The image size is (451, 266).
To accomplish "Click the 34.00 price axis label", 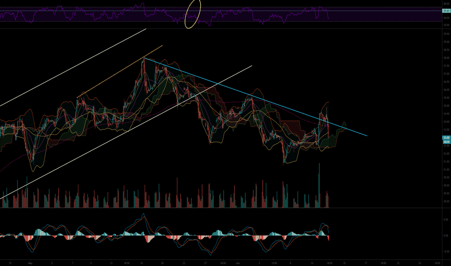I will [446, 122].
